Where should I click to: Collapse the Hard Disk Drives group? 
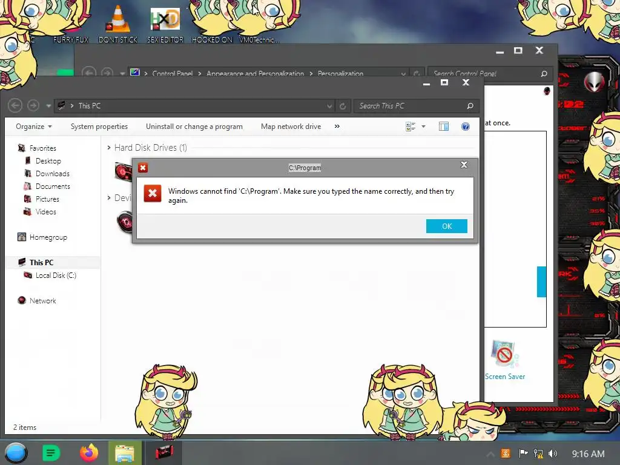[109, 148]
